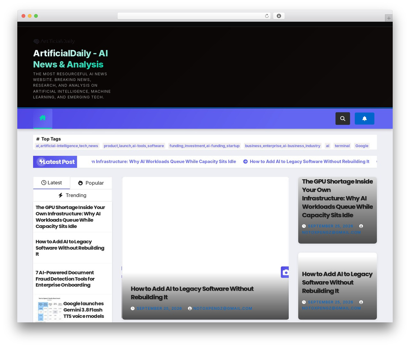Open sidebar post '7 AI-Powered Document Fraud Detection Tools'
Image resolution: width=410 pixels, height=347 pixels.
coord(65,279)
